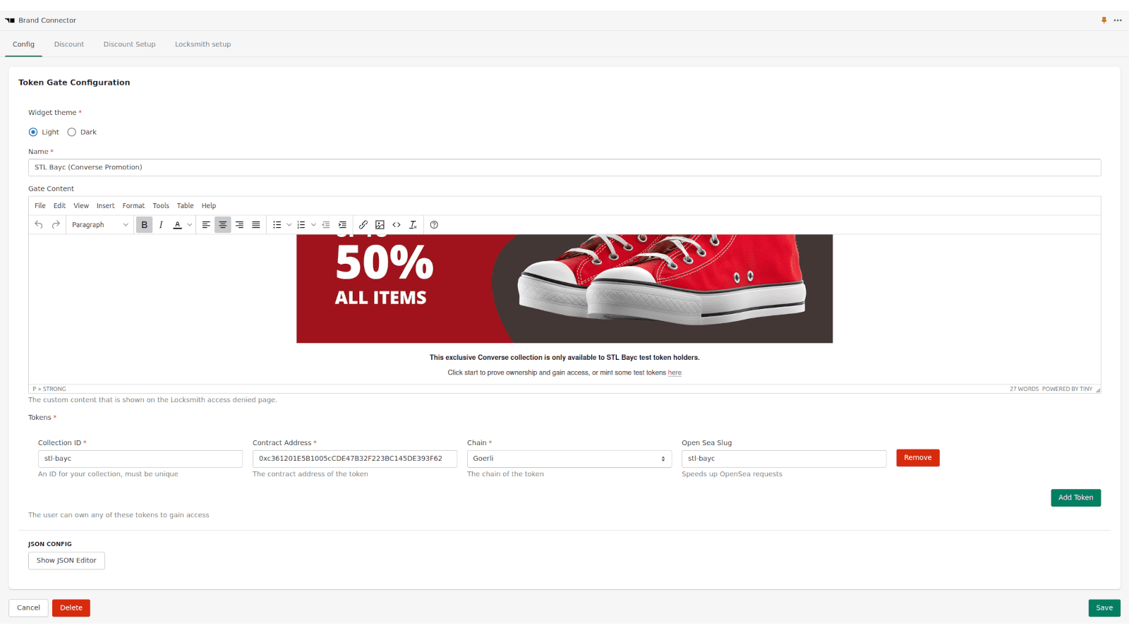Select the Light widget theme
Viewport: 1129px width, 635px height.
click(x=33, y=132)
